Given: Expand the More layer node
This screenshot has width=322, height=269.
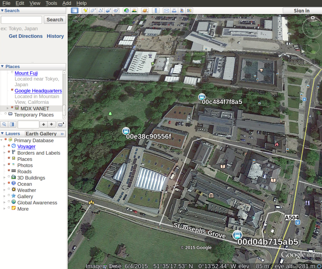Looking at the screenshot, I should [x=4, y=209].
